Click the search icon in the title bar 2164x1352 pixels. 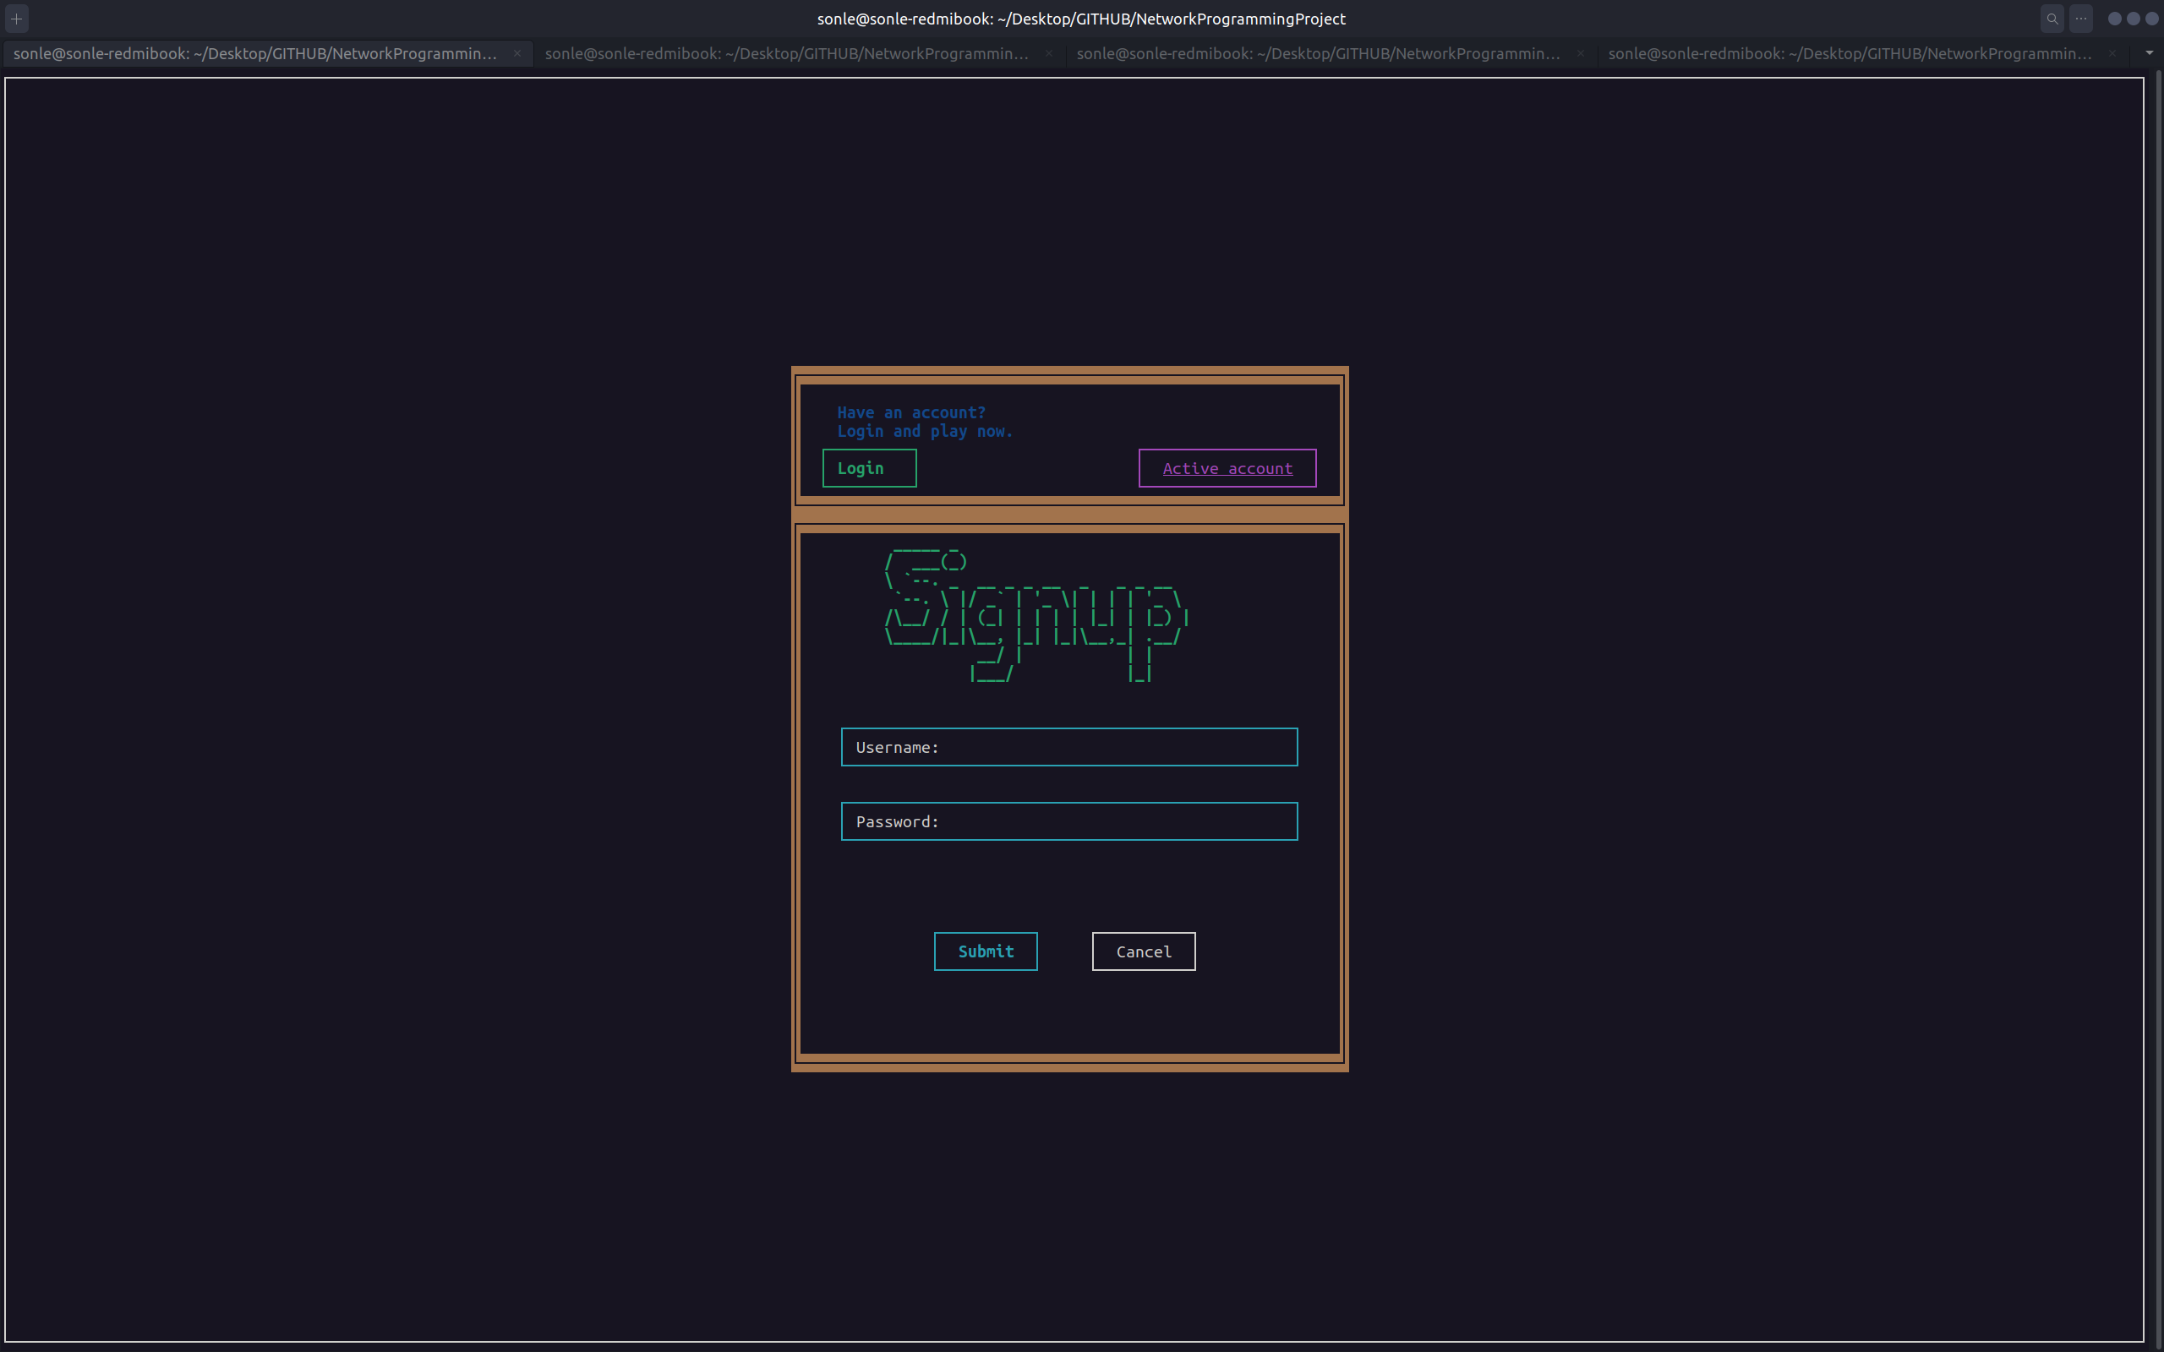pyautogui.click(x=2052, y=19)
